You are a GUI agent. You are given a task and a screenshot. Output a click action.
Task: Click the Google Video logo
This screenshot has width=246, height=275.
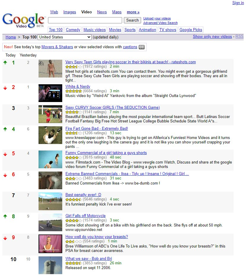23,20
